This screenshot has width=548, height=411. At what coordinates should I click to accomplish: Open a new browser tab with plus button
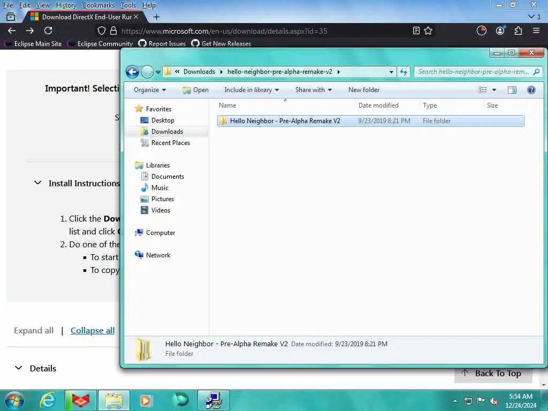coord(157,17)
